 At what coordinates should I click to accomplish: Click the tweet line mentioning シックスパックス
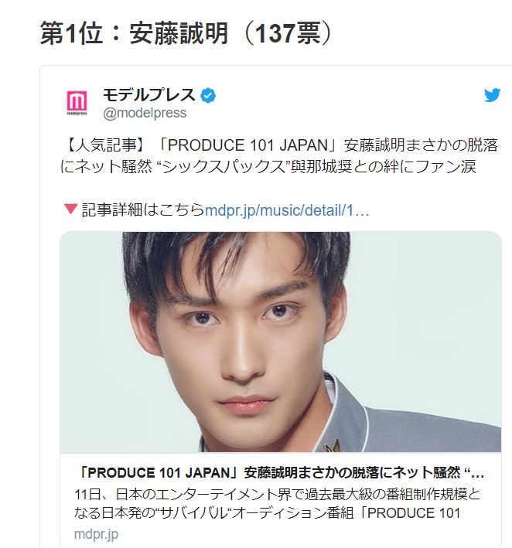pyautogui.click(x=268, y=167)
